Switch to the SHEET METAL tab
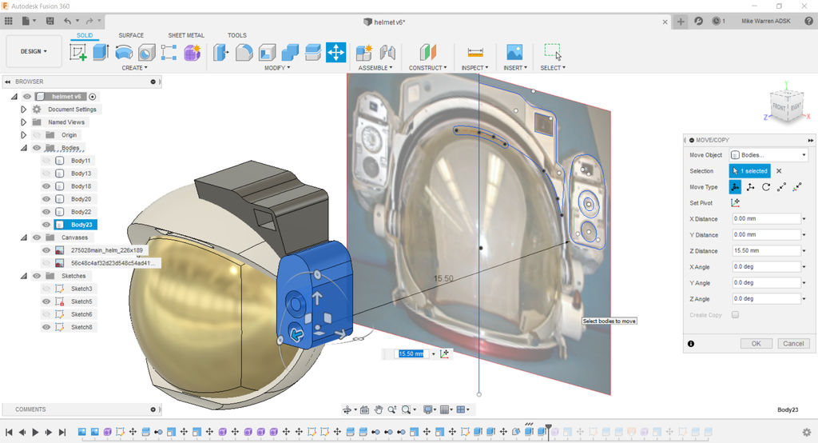This screenshot has height=443, width=818. pos(186,35)
